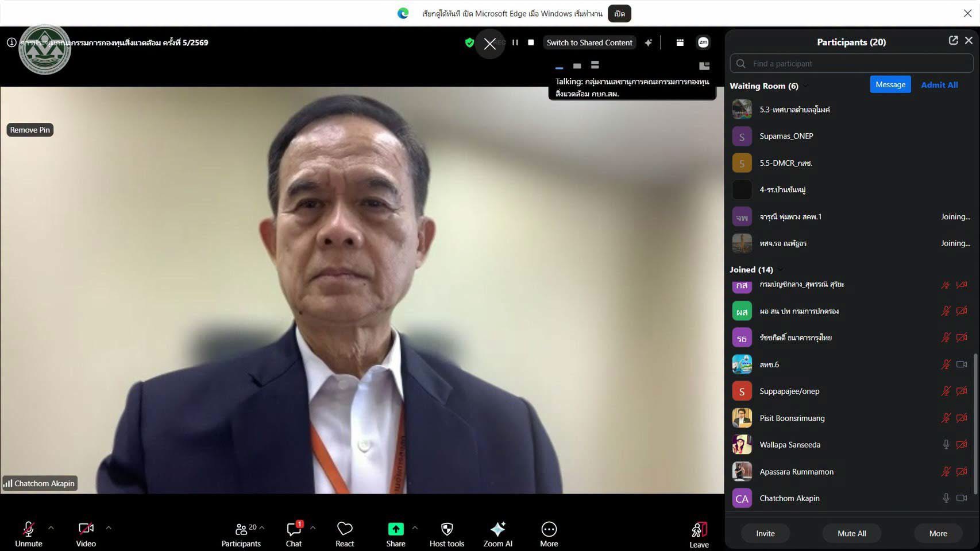Click the green Share button

tap(396, 534)
